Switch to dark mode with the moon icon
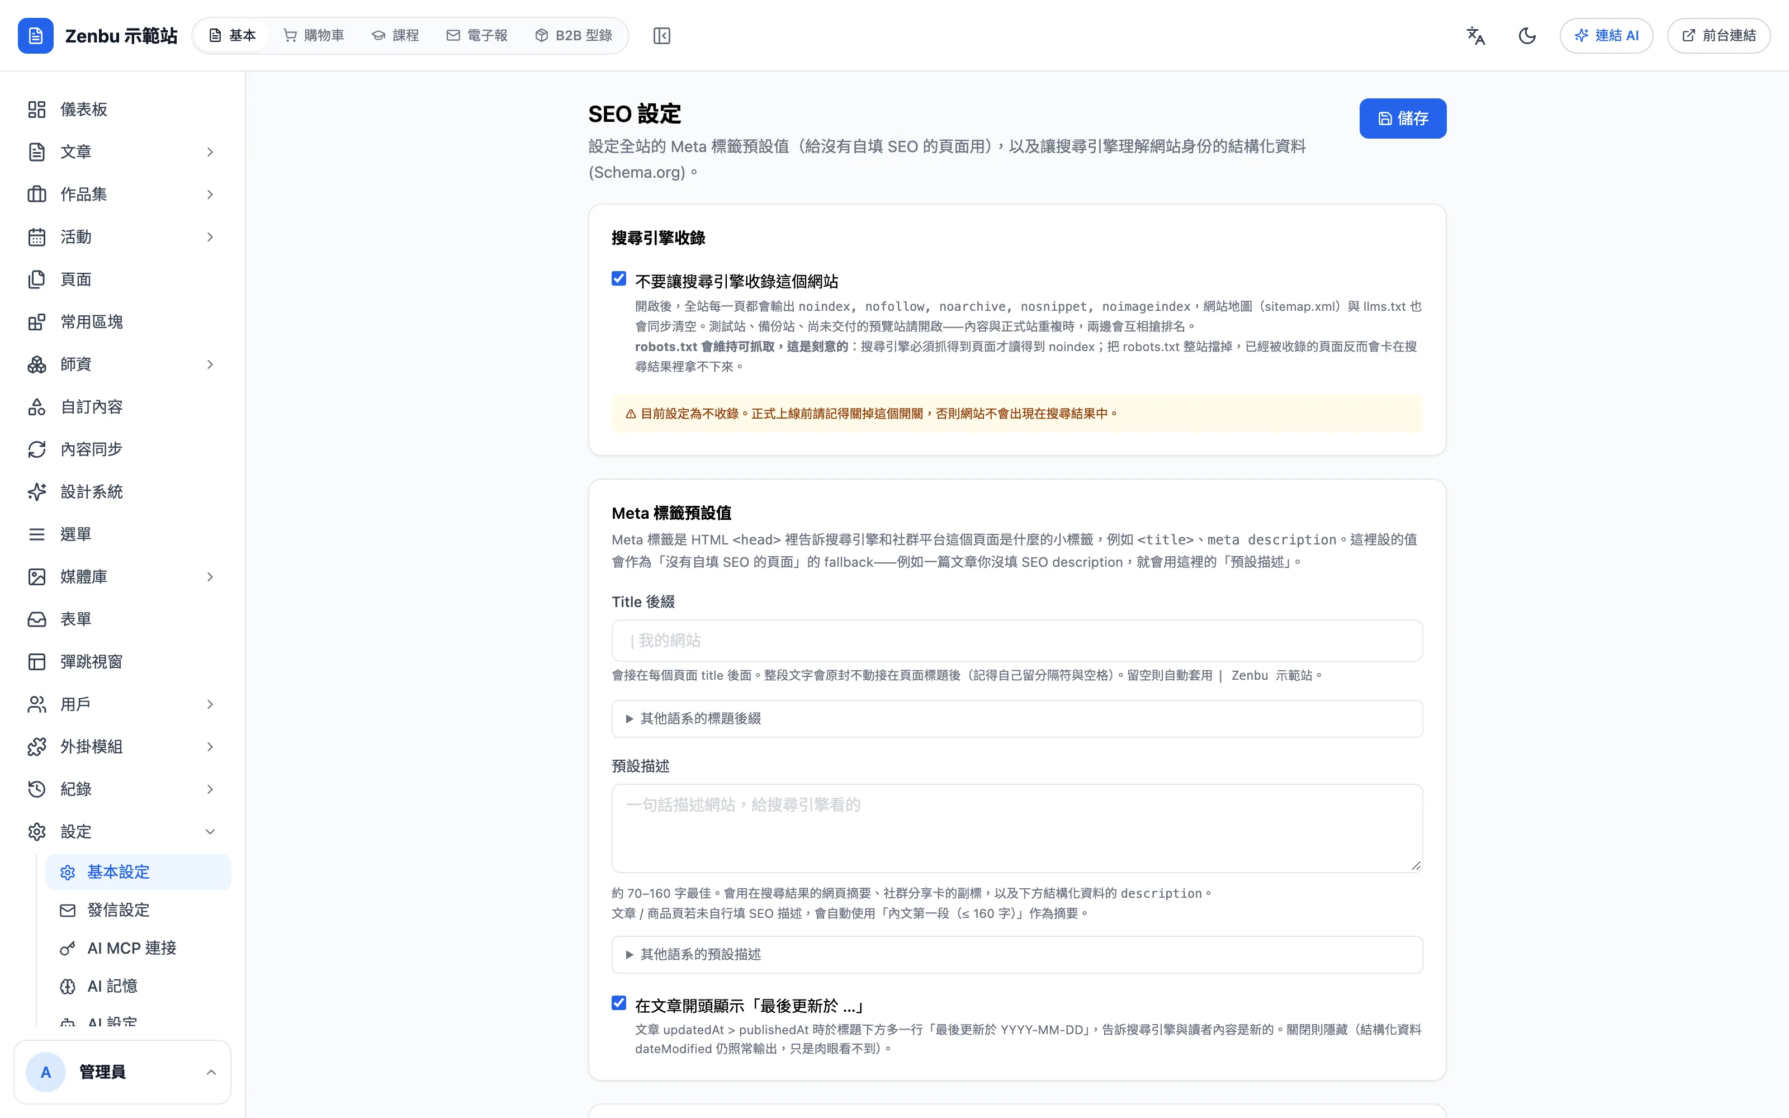Screen dimensions: 1789x1118 coord(1527,35)
